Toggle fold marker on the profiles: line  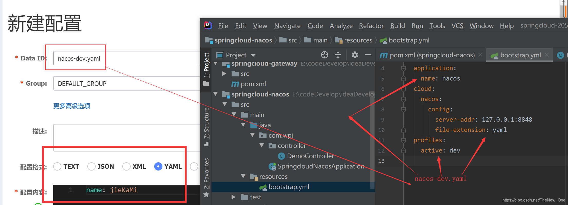(x=404, y=140)
